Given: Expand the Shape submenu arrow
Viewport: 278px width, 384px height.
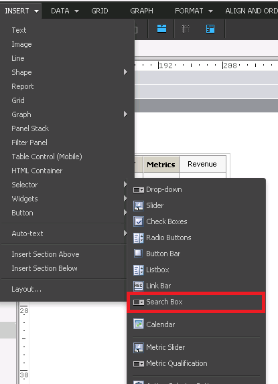Looking at the screenshot, I should pos(125,72).
